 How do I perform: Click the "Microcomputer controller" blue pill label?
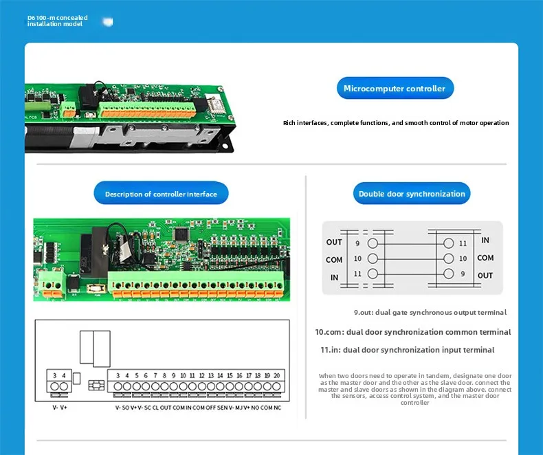[395, 88]
